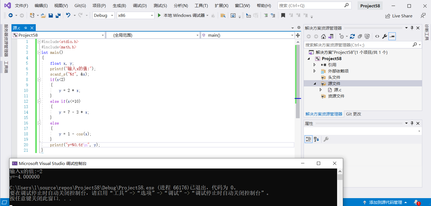Image resolution: width=431 pixels, height=206 pixels.
Task: Switch to the Git 更改 tab
Action: click(353, 114)
